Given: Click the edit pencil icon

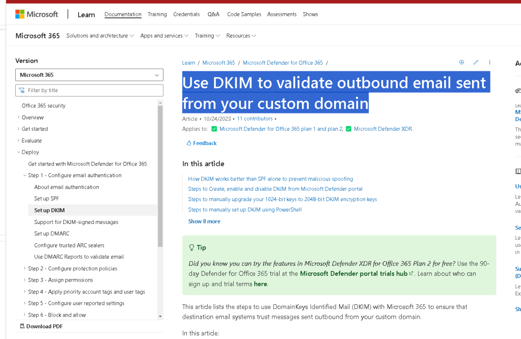Looking at the screenshot, I should tap(476, 62).
